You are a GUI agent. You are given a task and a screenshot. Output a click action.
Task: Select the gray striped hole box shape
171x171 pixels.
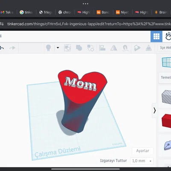point(166,97)
